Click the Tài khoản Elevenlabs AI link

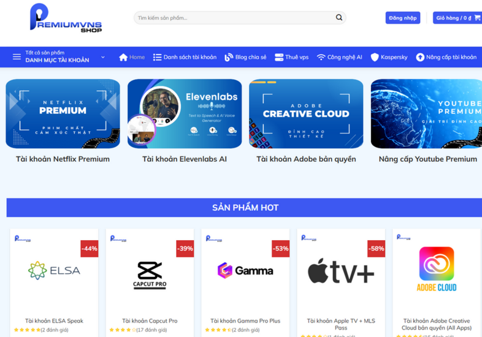pos(185,159)
